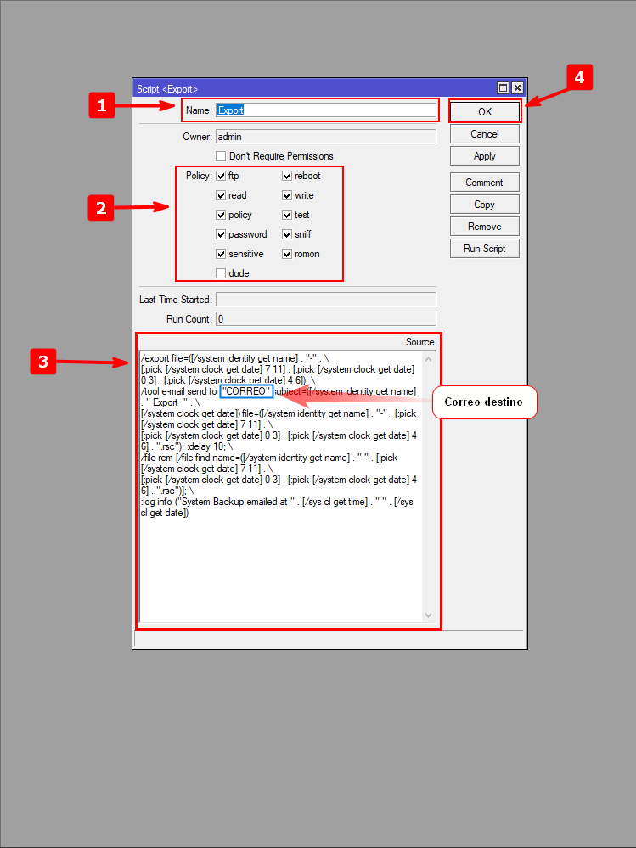Uncheck the ftp policy checkbox
636x848 pixels.
221,176
